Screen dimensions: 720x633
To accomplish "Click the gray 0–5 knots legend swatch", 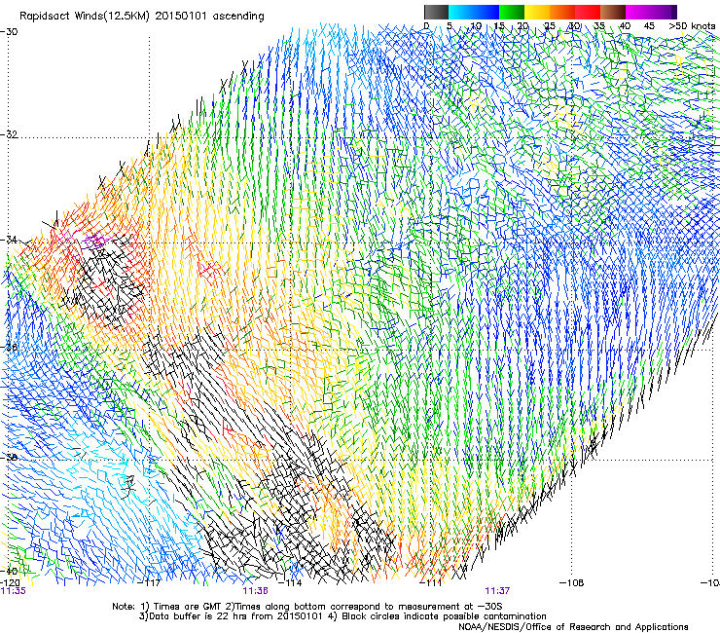I will pyautogui.click(x=436, y=12).
